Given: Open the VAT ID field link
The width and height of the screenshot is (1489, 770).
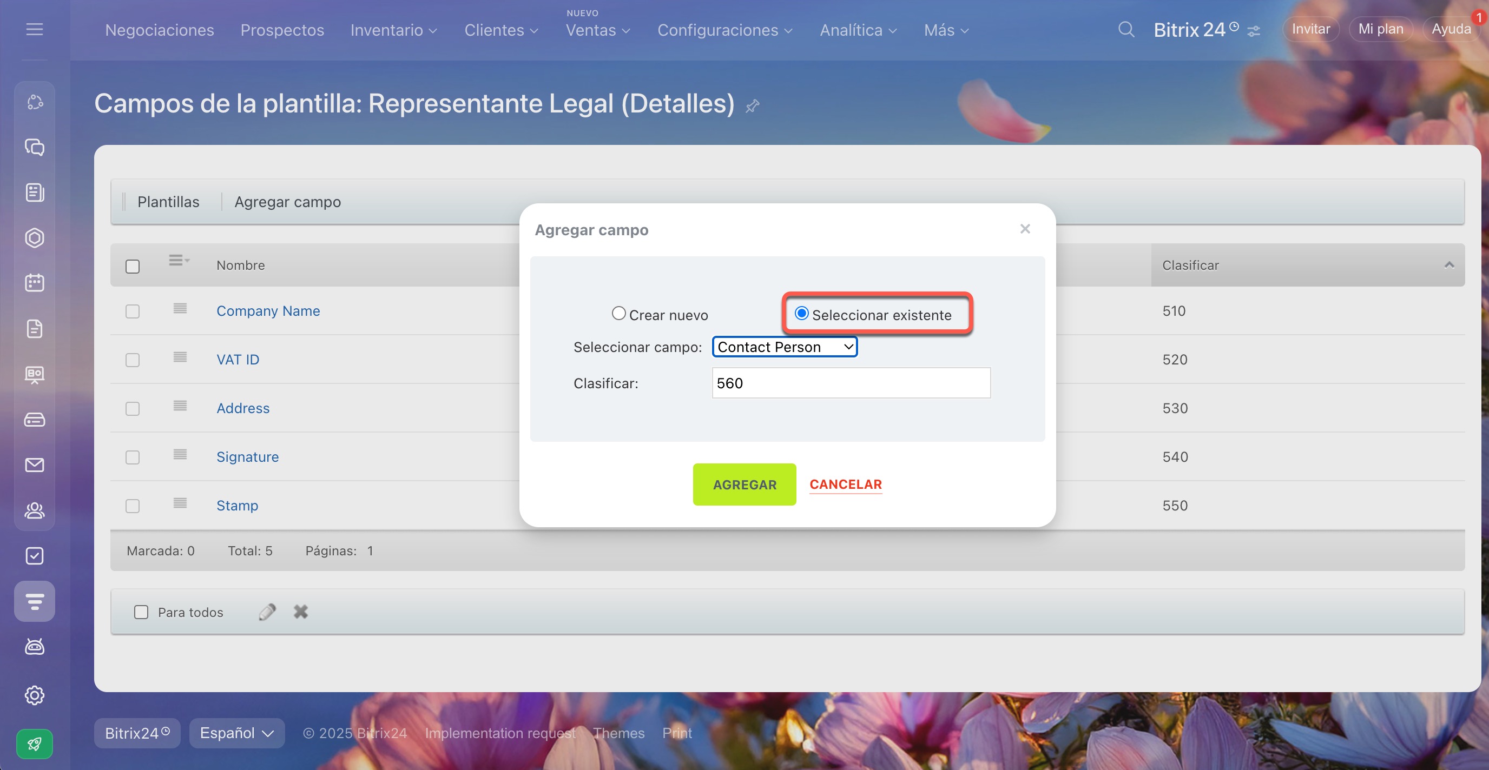Looking at the screenshot, I should [238, 359].
